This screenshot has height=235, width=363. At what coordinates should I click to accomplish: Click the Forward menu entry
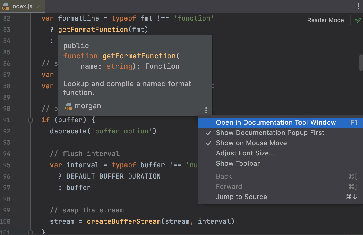pos(281,187)
